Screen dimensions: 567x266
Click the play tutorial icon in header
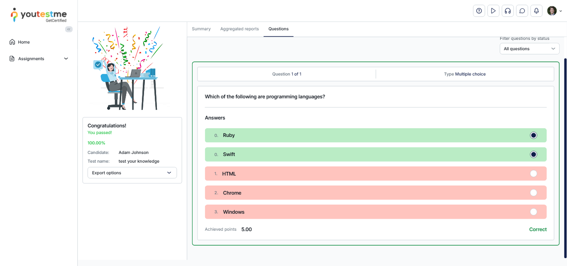pyautogui.click(x=493, y=11)
